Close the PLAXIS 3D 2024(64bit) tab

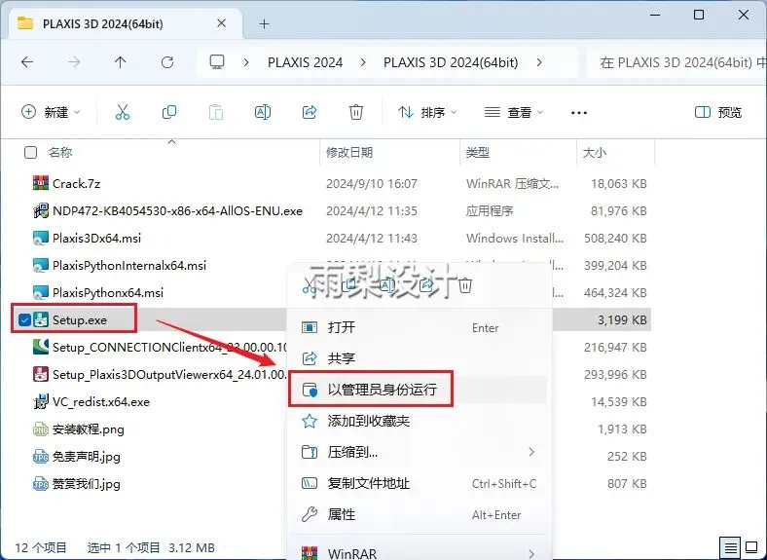pyautogui.click(x=222, y=23)
